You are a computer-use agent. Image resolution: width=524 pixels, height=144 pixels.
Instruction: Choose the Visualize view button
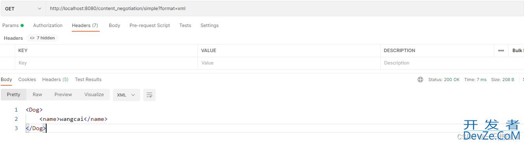(x=94, y=95)
